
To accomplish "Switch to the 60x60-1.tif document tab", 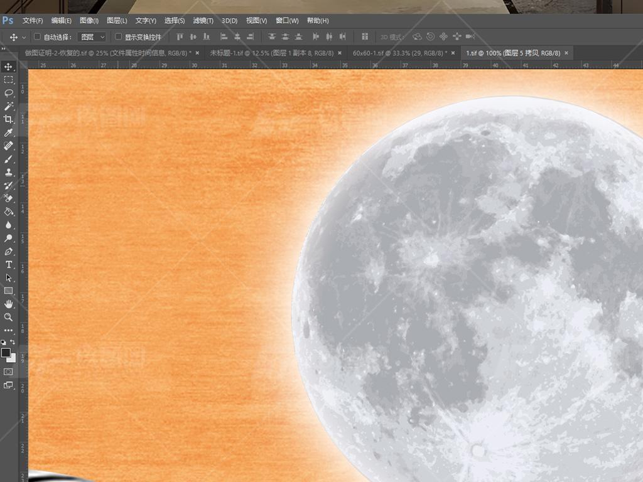I will pos(400,53).
